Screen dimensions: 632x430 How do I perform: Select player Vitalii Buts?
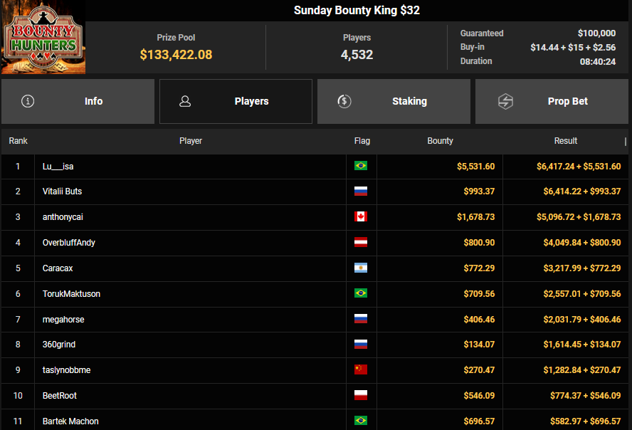point(63,192)
